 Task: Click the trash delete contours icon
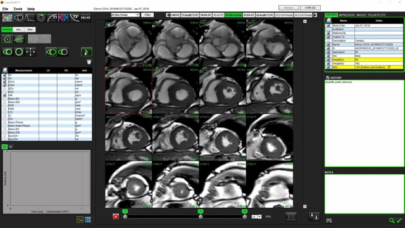coord(89,62)
